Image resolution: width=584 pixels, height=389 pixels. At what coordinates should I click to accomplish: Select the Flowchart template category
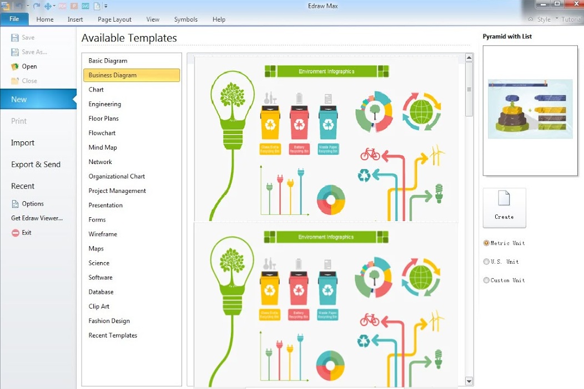102,133
